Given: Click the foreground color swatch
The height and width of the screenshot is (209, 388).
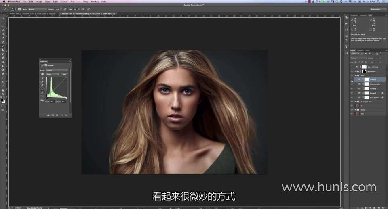Looking at the screenshot, I should click(x=2, y=100).
